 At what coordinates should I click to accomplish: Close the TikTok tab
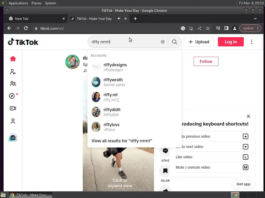click(126, 19)
